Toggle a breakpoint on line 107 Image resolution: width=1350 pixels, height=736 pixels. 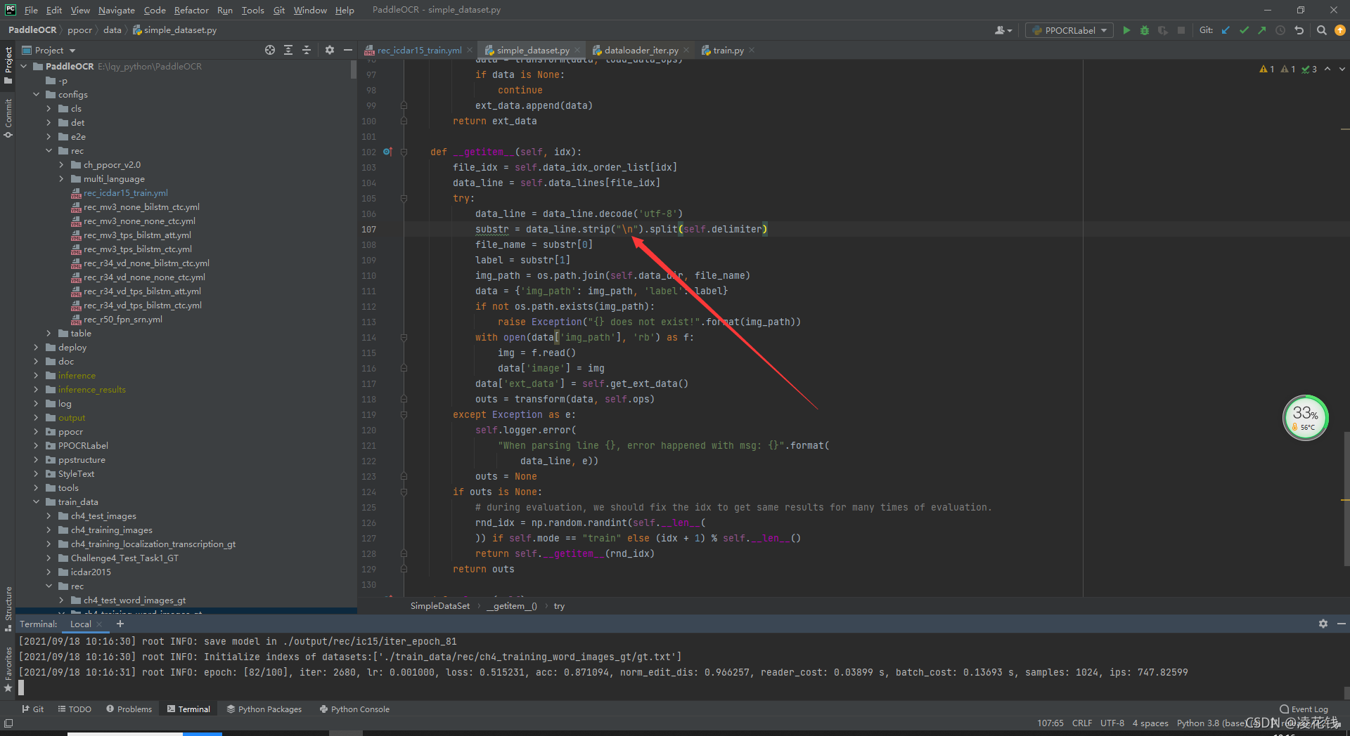388,229
